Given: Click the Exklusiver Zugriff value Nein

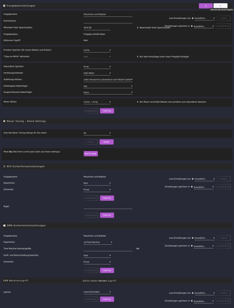Looking at the screenshot, I should (86, 41).
